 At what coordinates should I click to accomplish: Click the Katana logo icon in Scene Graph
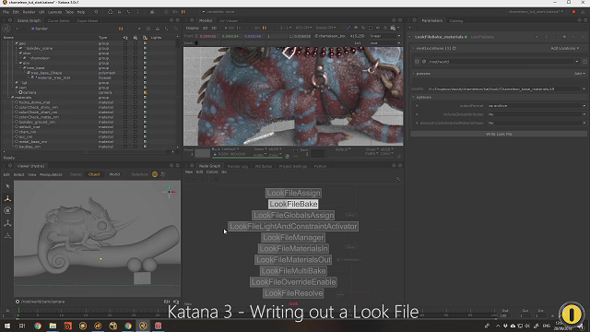point(6,29)
